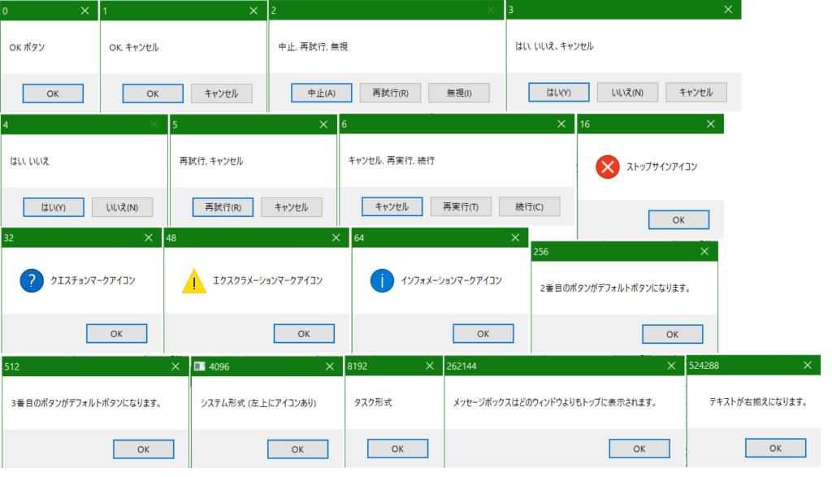The height and width of the screenshot is (477, 832).
Task: Click message text クエスチョンマークアイコン
Action: (x=93, y=280)
